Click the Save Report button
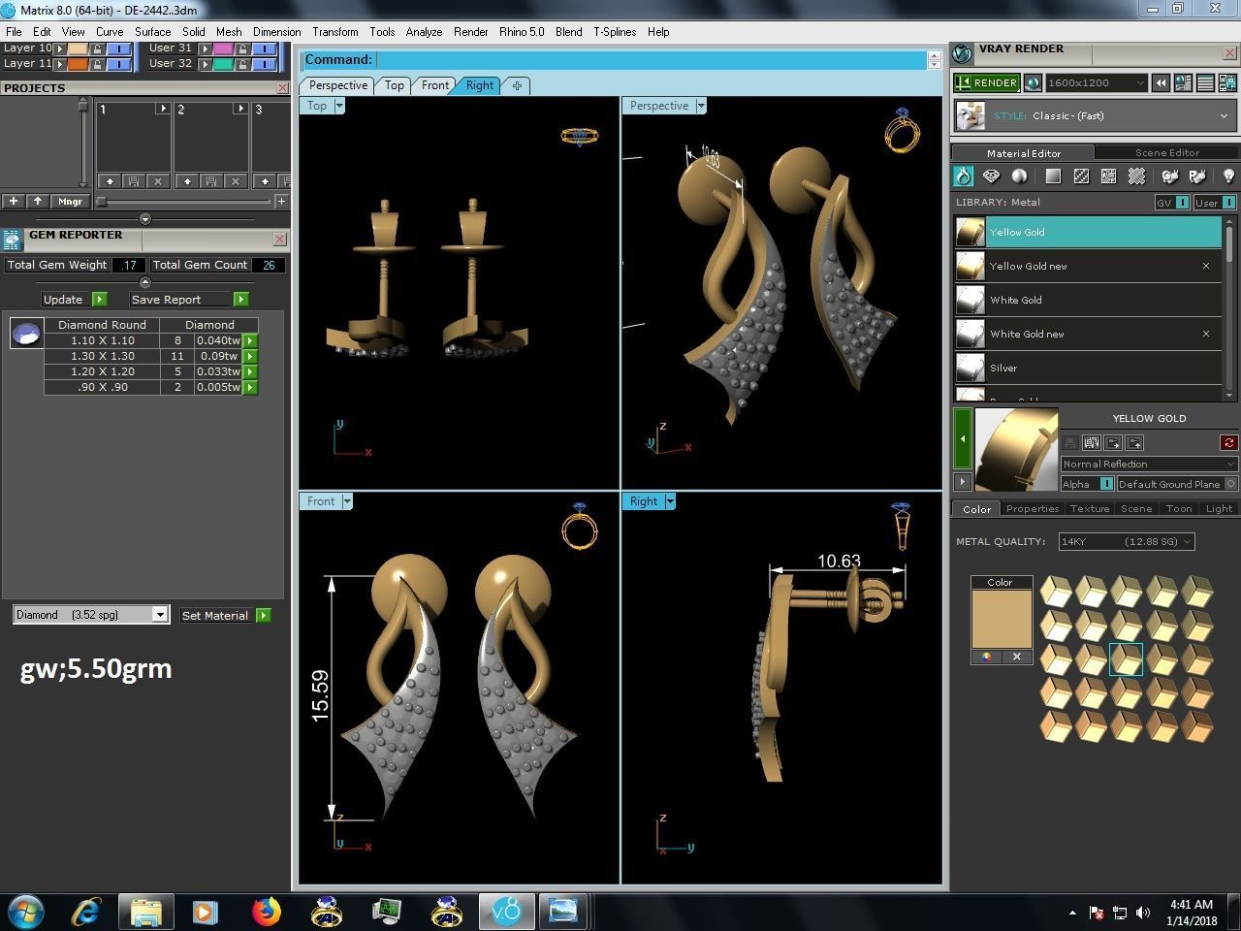The image size is (1241, 931). point(189,300)
